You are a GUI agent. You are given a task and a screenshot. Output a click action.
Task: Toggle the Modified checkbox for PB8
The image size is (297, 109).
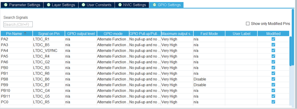(273, 79)
